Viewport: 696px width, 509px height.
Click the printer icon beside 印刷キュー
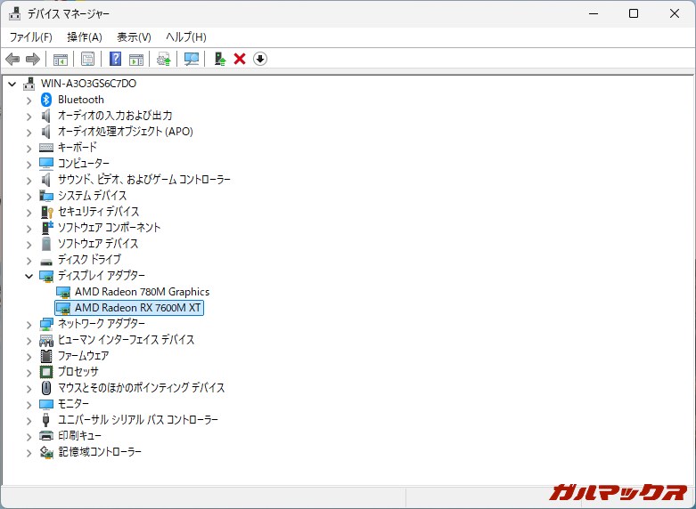click(46, 436)
